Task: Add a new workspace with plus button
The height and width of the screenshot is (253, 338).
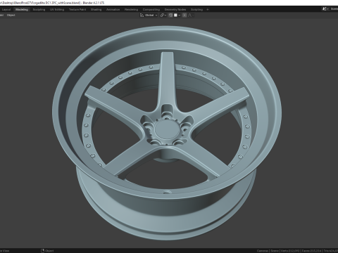Action: click(208, 10)
